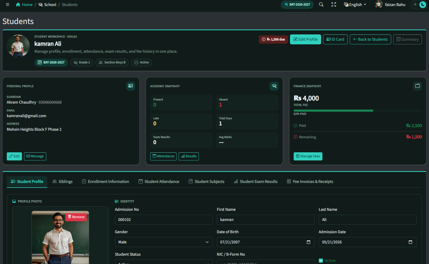Click the Students breadcrumb text
Screen dimensions: 429x264
(70, 4)
